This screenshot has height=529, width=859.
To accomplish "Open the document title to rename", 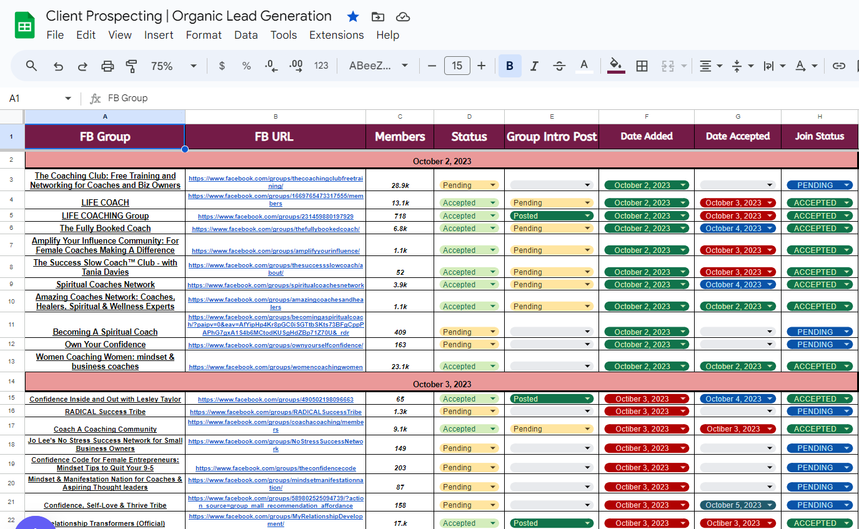I will click(x=189, y=16).
